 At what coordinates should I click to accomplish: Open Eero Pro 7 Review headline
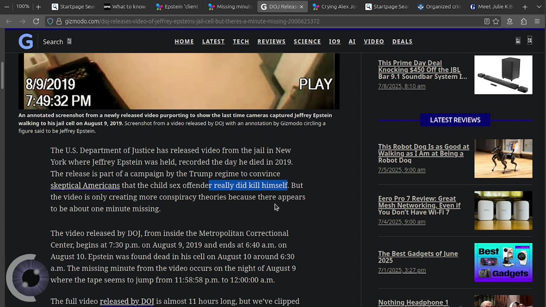[419, 205]
